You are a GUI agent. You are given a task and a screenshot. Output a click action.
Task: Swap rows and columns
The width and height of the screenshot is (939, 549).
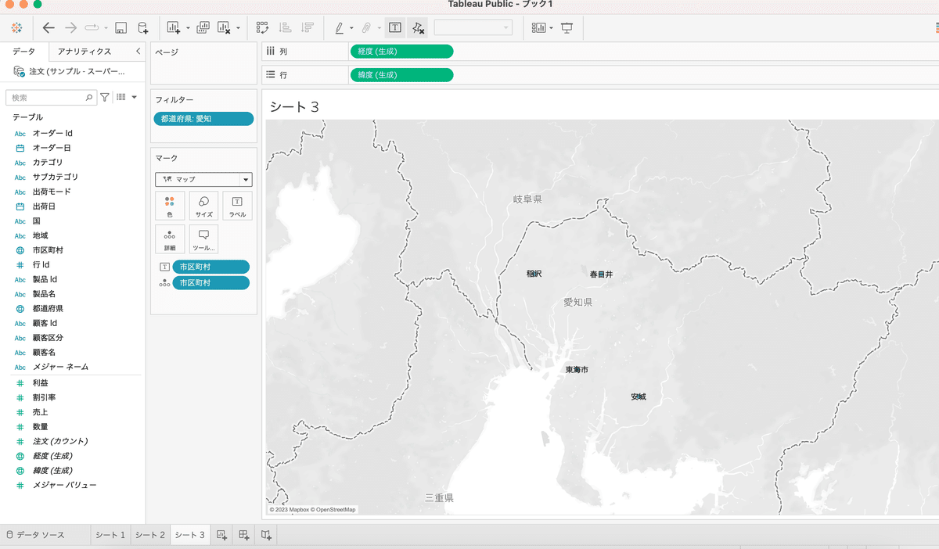point(263,28)
